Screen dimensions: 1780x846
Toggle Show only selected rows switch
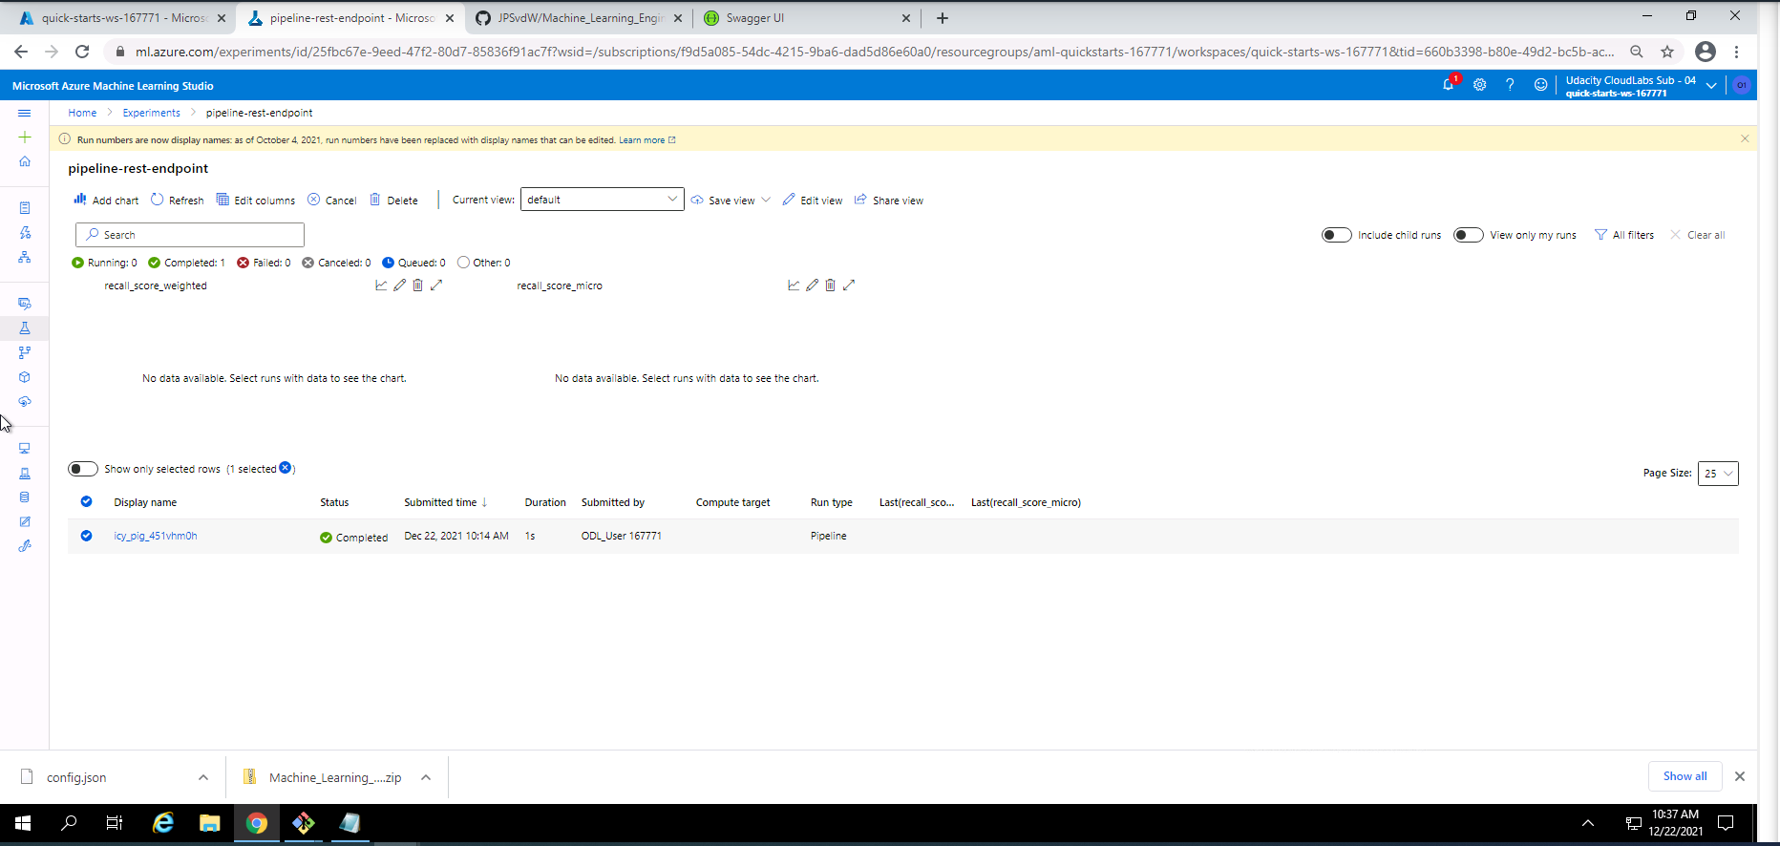click(83, 469)
